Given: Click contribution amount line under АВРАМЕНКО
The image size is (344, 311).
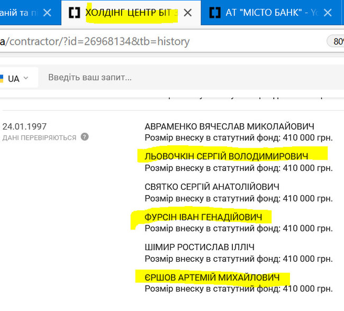Looking at the screenshot, I should (239, 138).
